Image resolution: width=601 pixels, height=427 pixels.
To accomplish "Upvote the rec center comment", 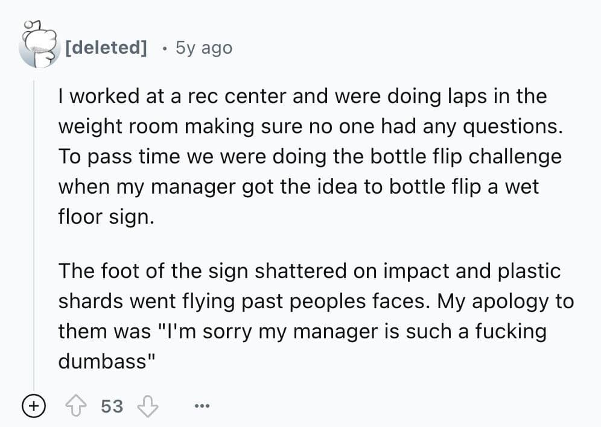I will (x=78, y=406).
